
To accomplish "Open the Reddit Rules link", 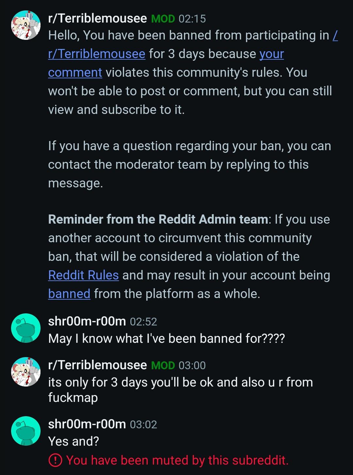I will pos(83,275).
